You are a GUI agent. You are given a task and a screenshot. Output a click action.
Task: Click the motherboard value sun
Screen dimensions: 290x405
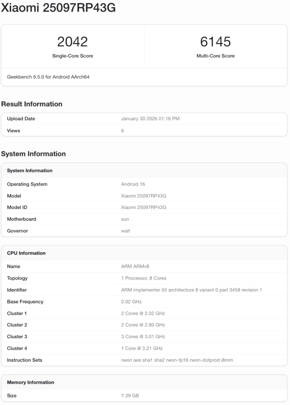tap(125, 219)
